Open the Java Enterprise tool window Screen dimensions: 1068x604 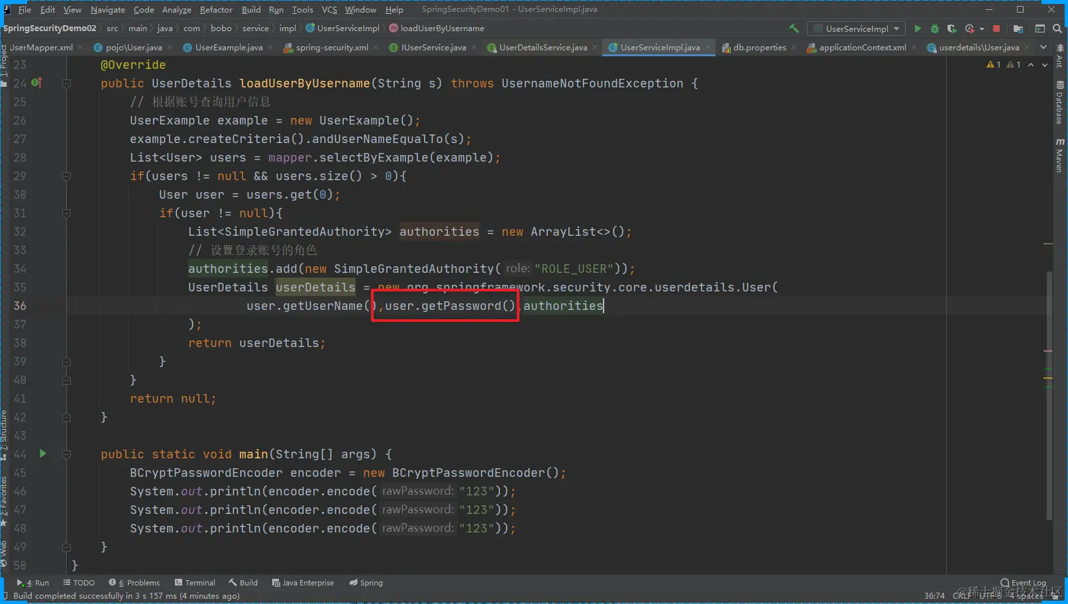tap(303, 583)
